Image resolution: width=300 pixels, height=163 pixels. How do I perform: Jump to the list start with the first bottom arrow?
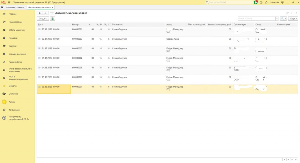[284, 159]
